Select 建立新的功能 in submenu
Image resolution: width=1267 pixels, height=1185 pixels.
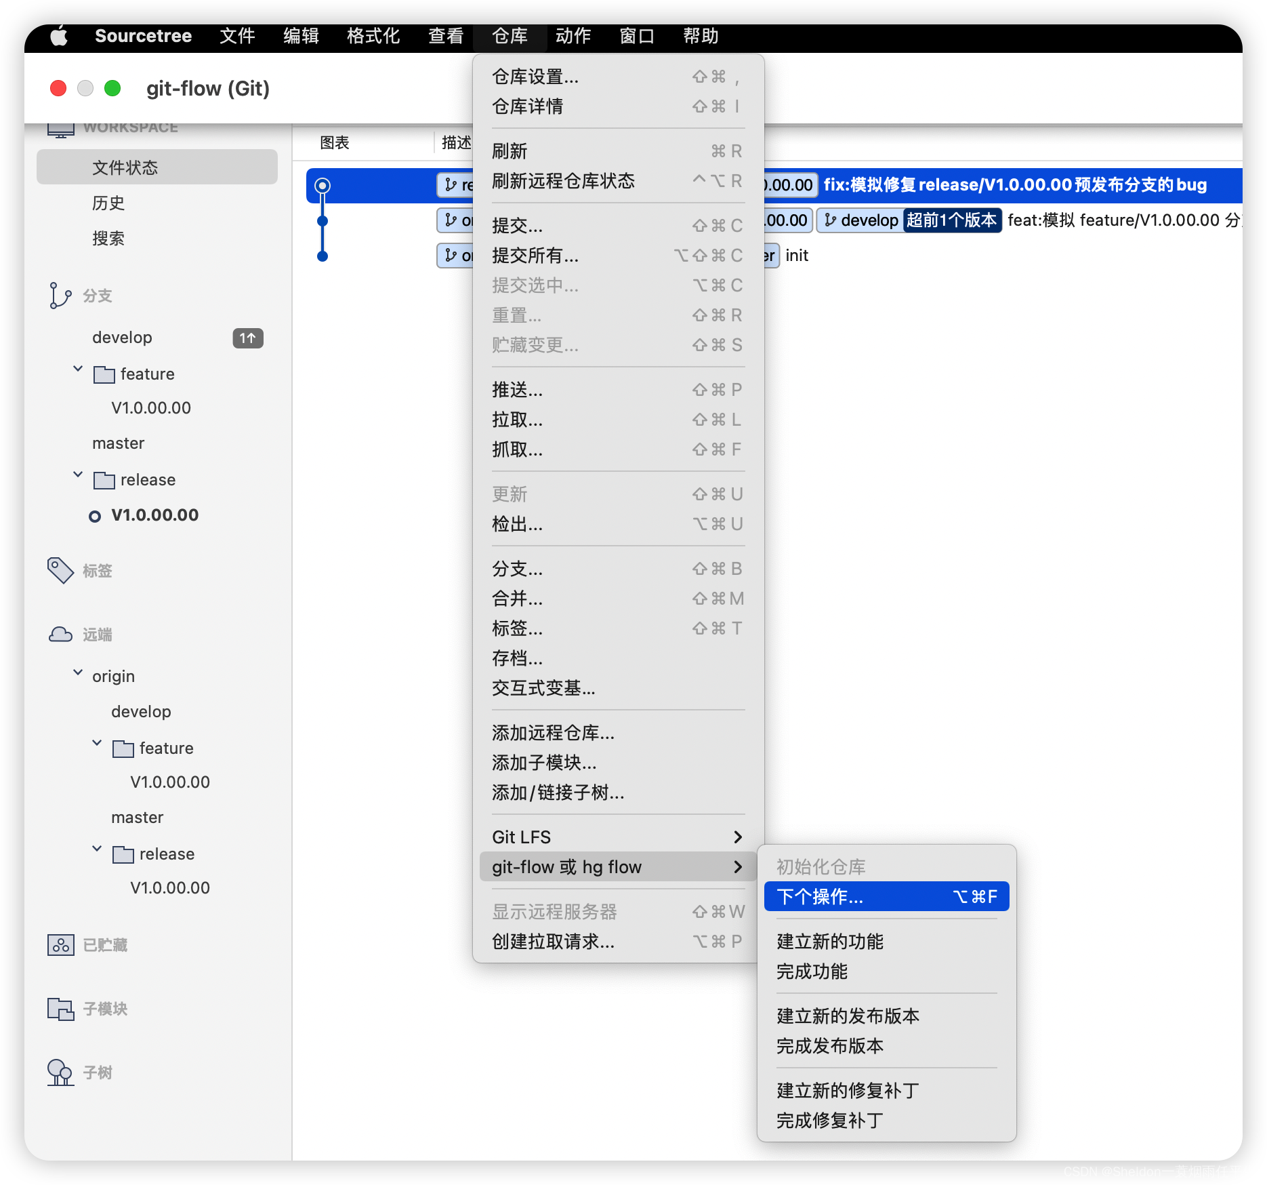tap(886, 942)
